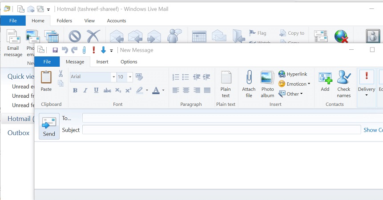383x200 pixels.
Task: Click Delete X icon in main window
Action: click(93, 36)
